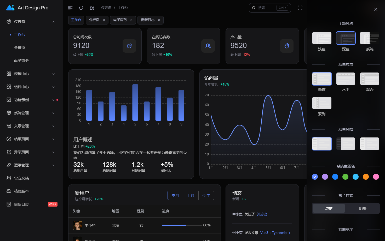This screenshot has height=241, width=385.
Task: Choose the 水平 horizontal menu layout
Action: pos(346,79)
